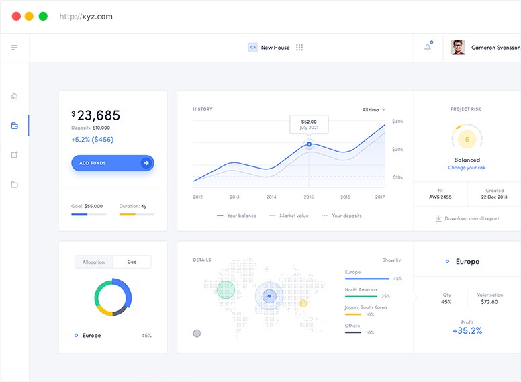Click the risk gauge showing 5

click(x=467, y=140)
